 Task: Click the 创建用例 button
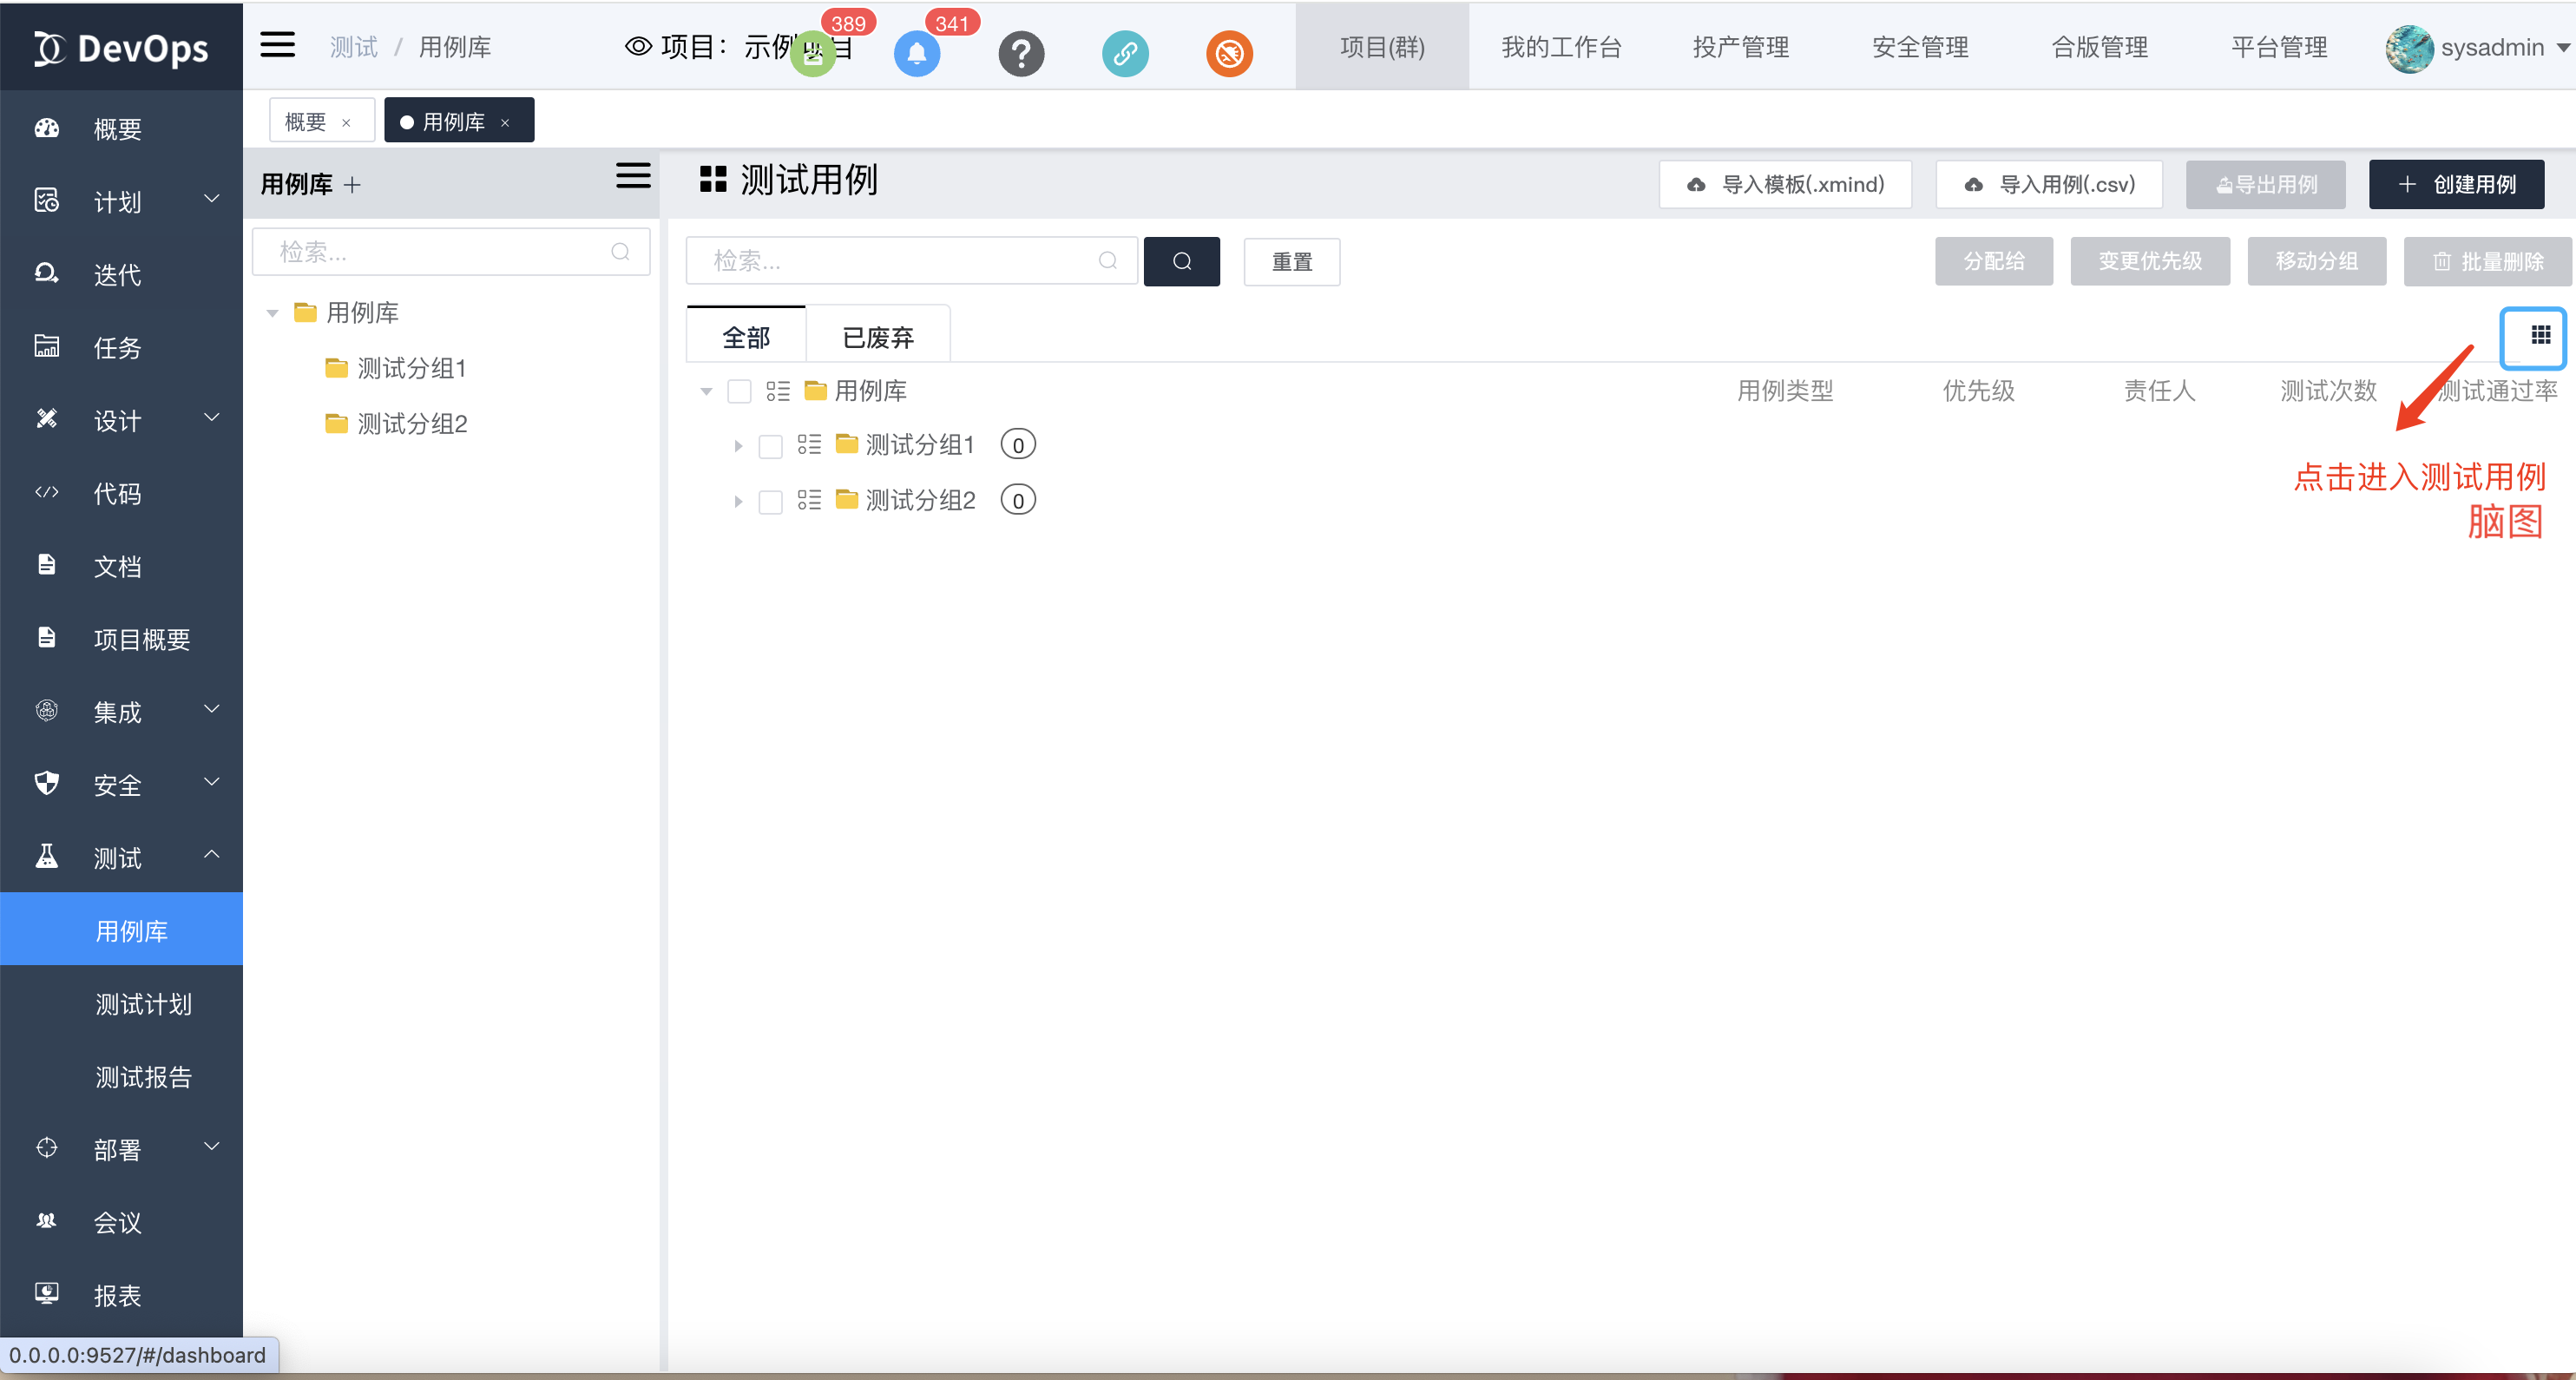2456,185
